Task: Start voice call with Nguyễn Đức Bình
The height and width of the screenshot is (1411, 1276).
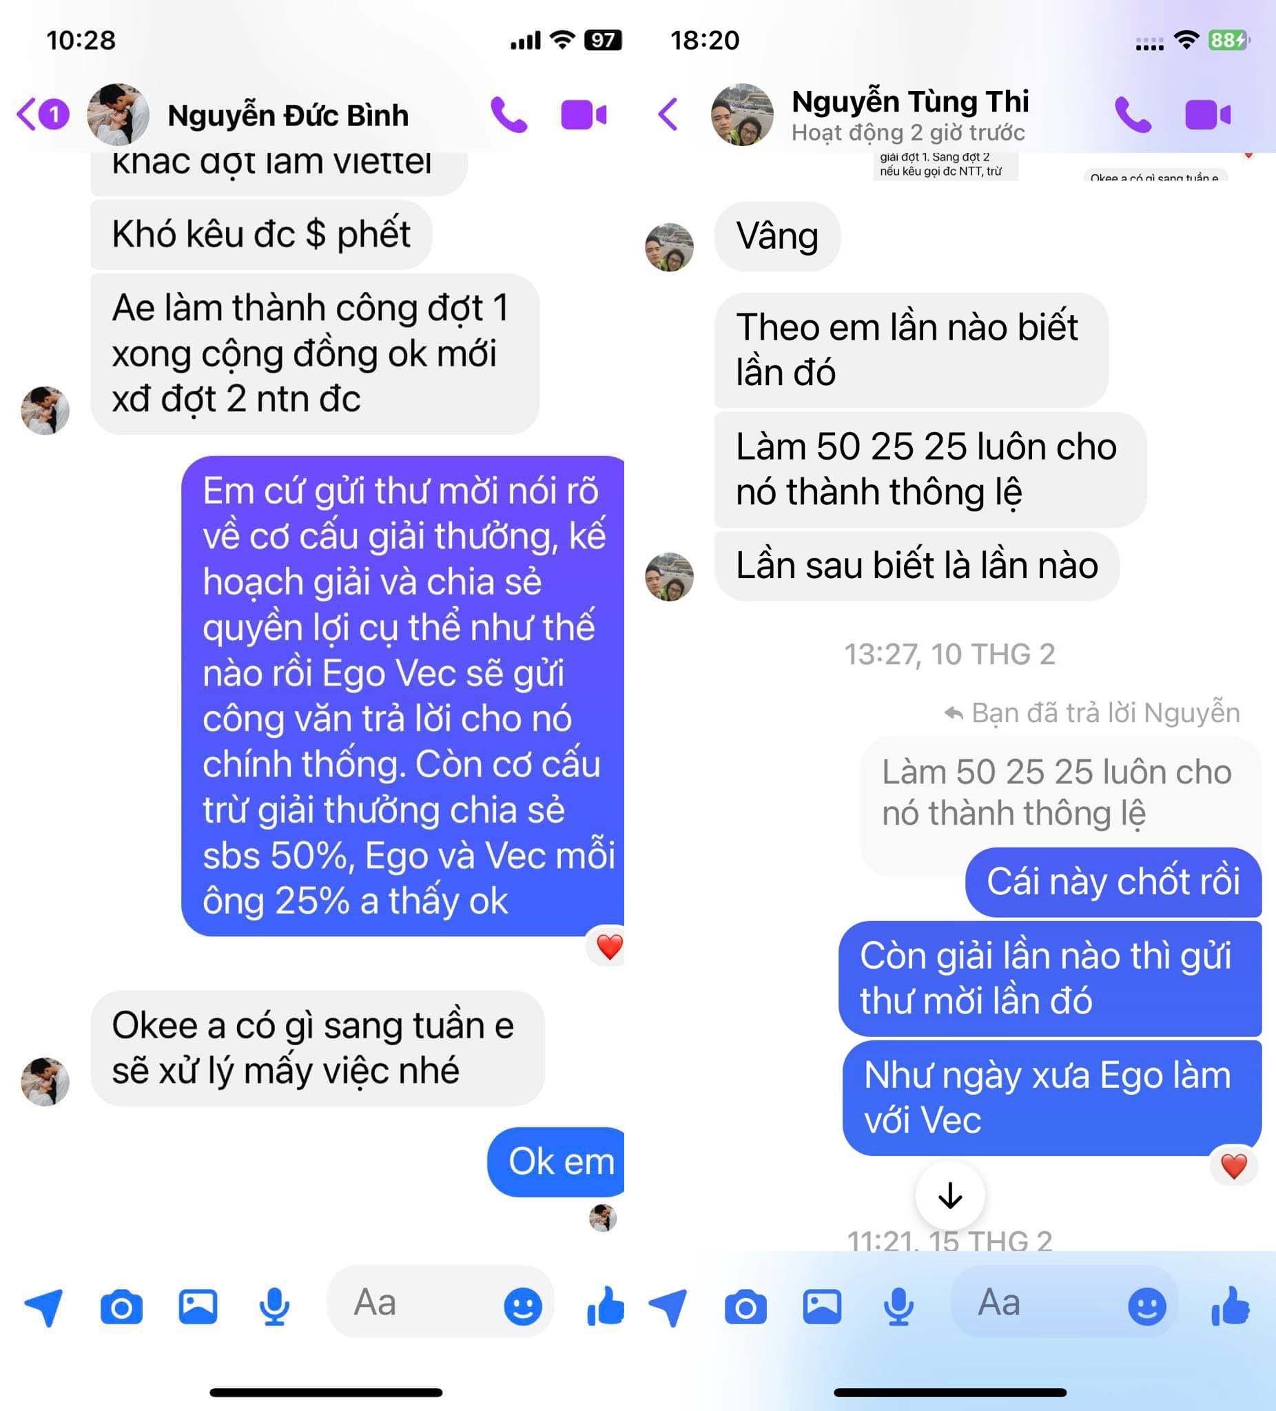Action: pyautogui.click(x=508, y=116)
